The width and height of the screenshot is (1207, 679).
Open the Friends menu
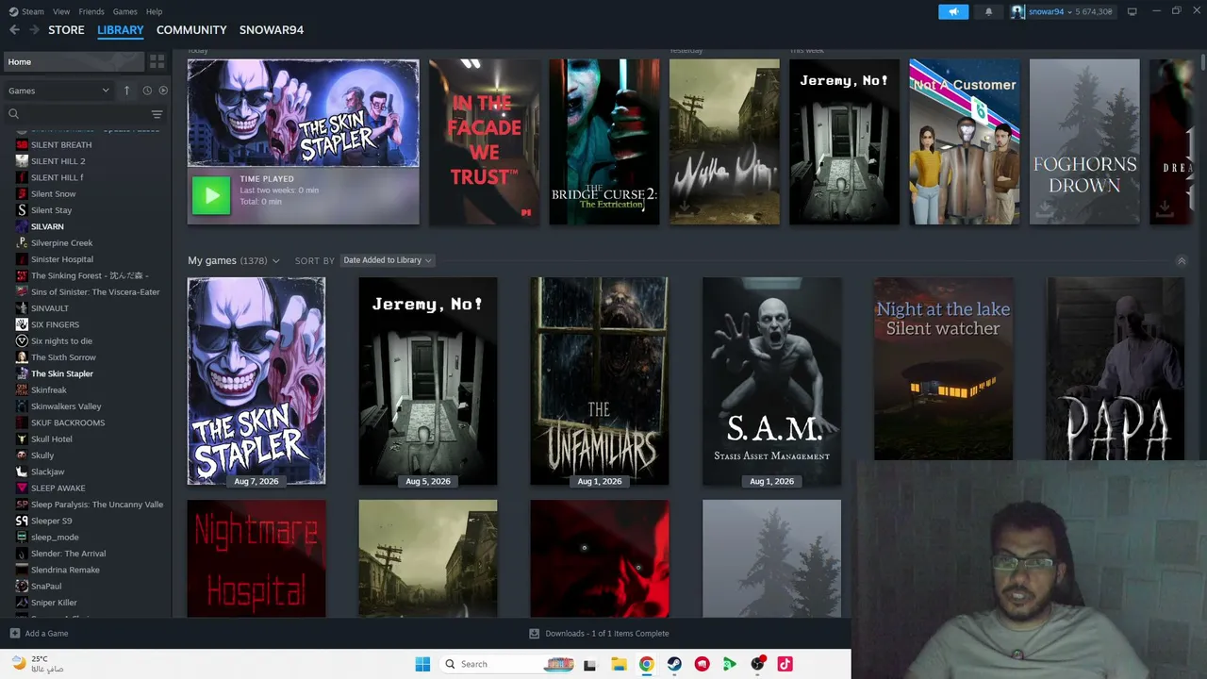tap(91, 11)
